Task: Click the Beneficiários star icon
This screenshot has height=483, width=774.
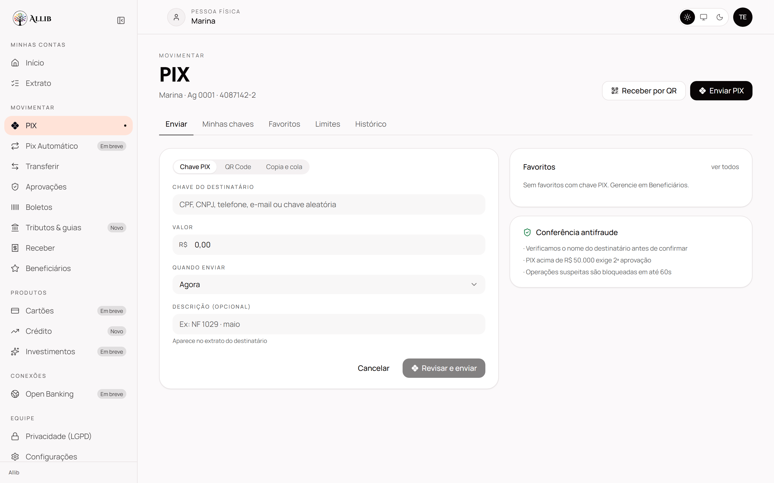Action: tap(15, 268)
